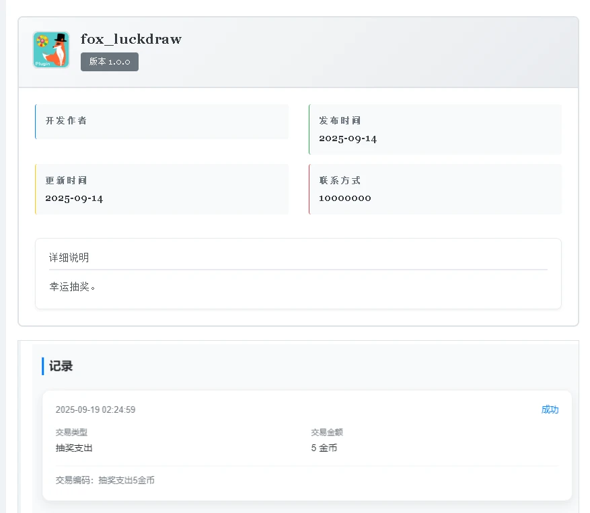Viewport: 590px width, 513px height.
Task: Click the blue accent bar beside 开发作者
Action: click(36, 121)
